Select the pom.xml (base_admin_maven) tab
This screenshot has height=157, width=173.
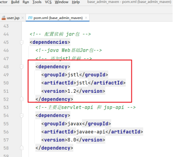tap(58, 18)
